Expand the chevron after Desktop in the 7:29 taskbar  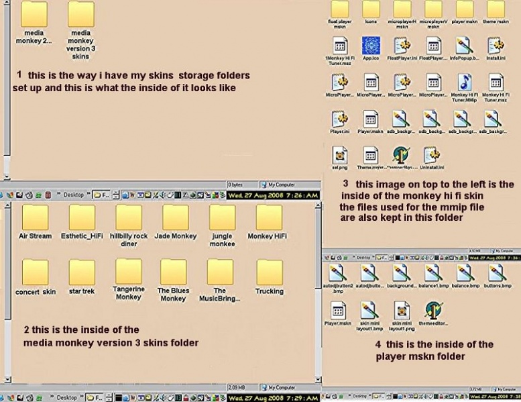[82, 397]
